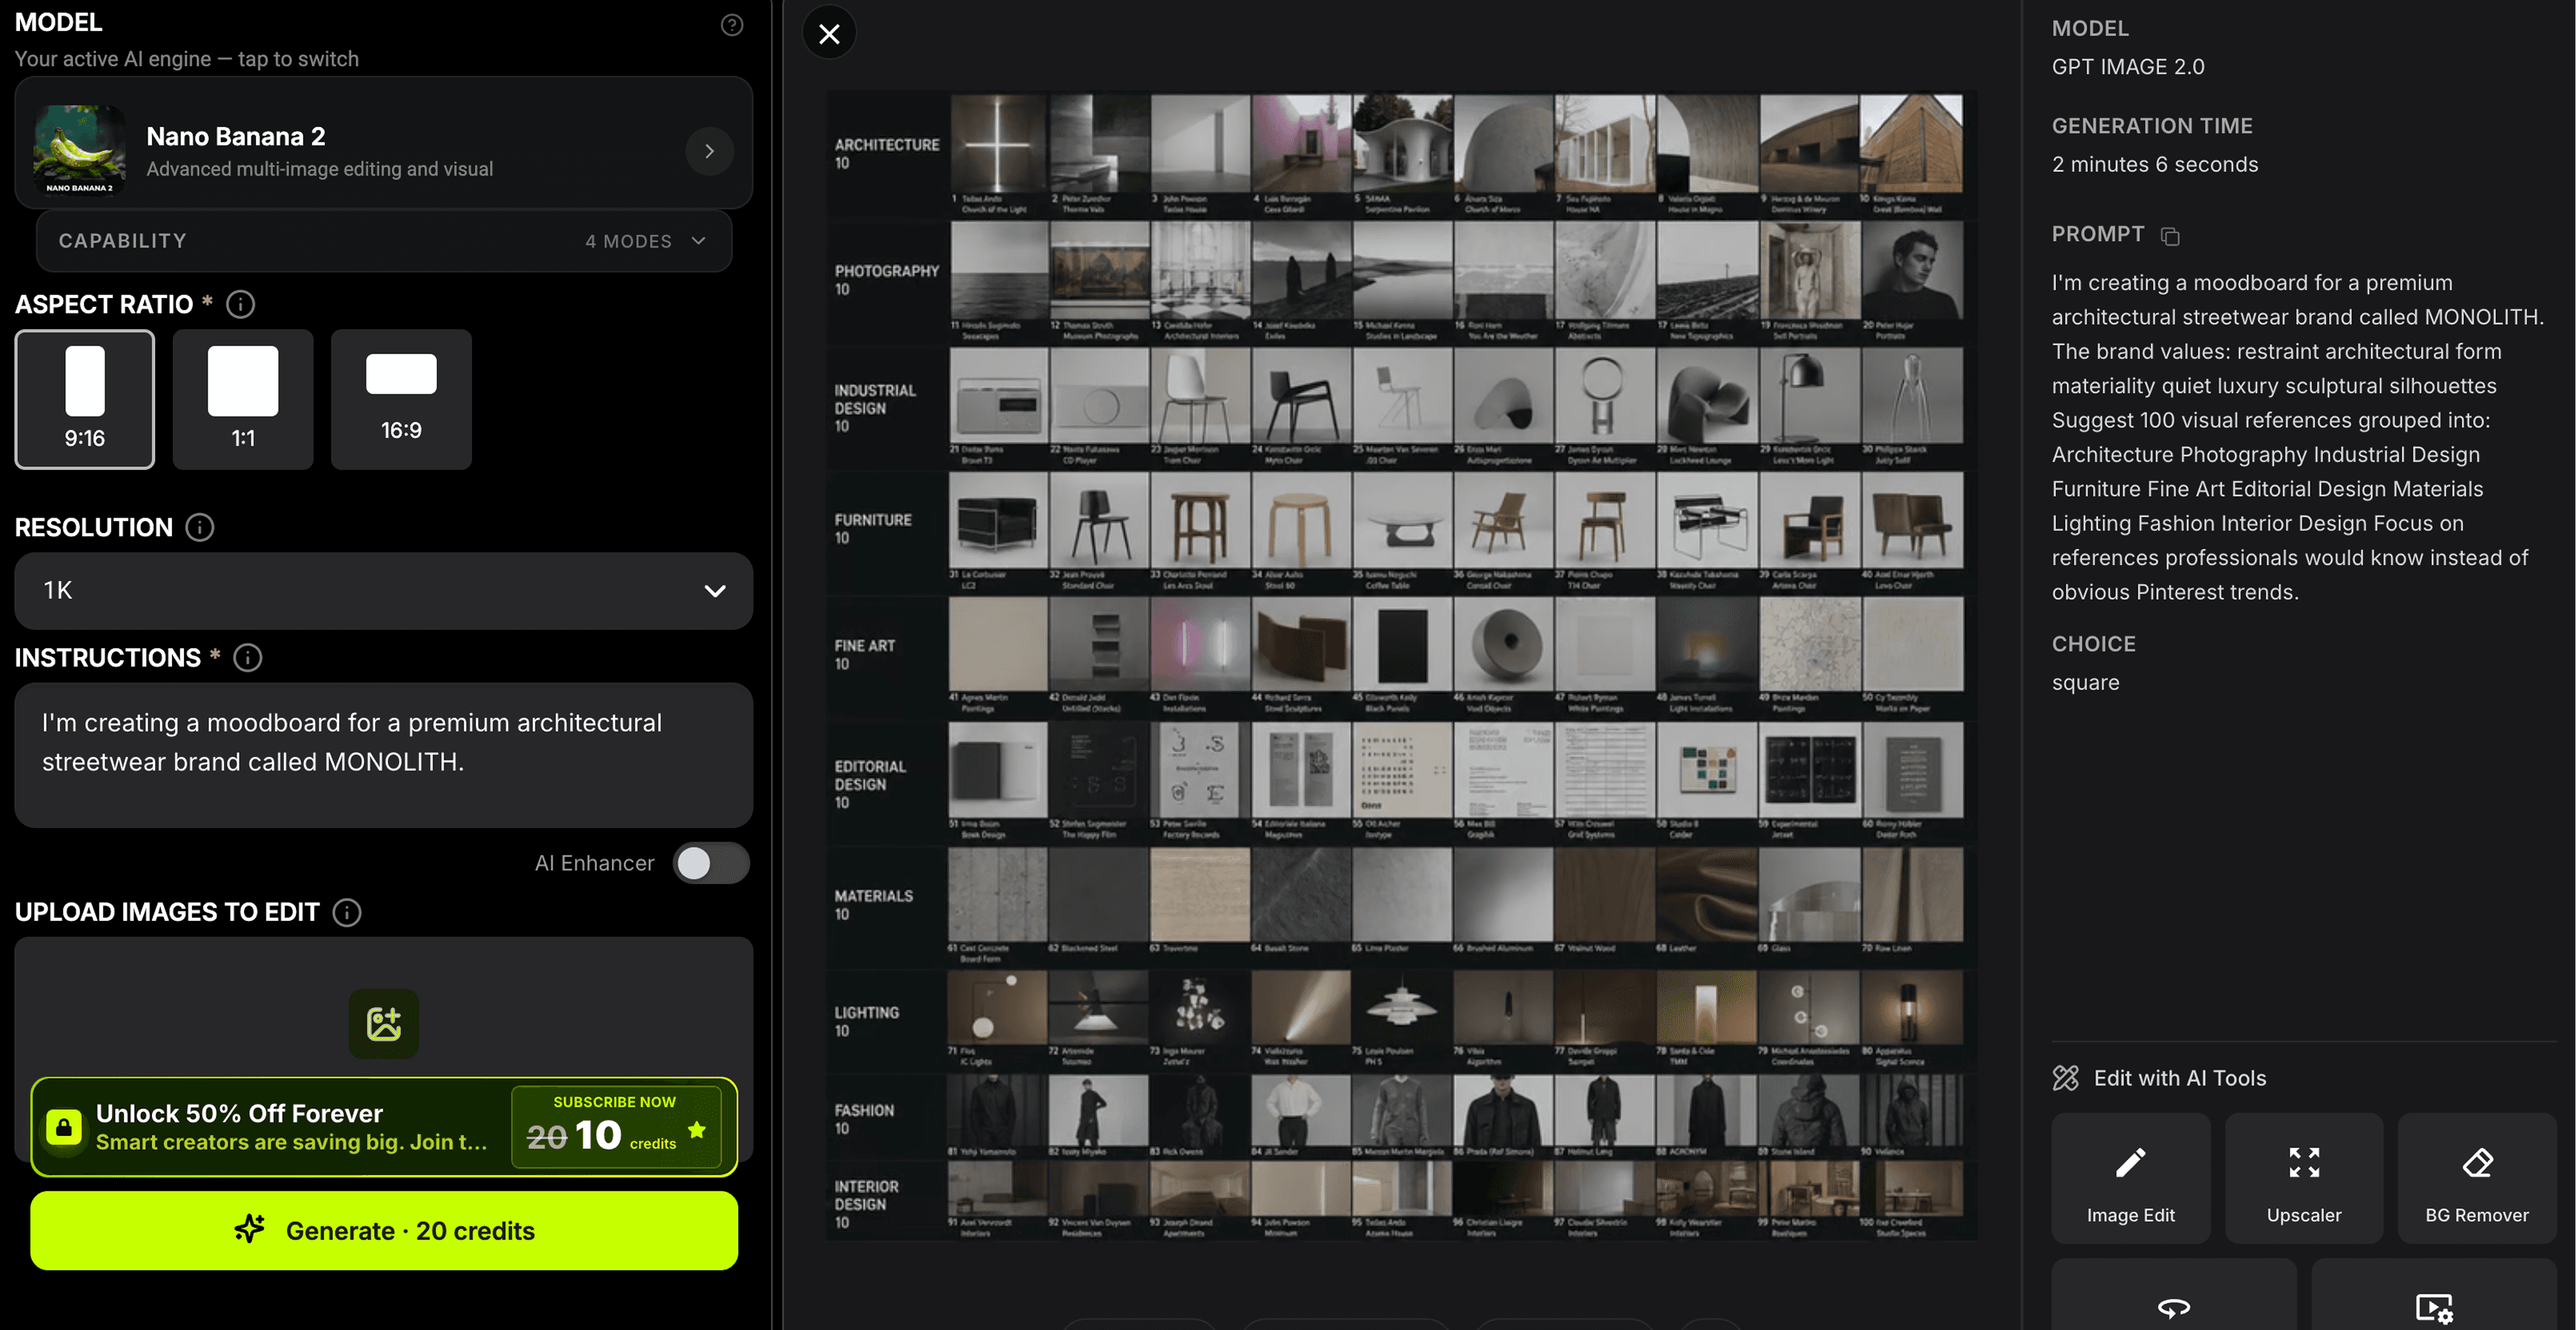Click the Nano Banana 2 model thumbnail
Viewport: 2576px width, 1330px height.
point(80,150)
